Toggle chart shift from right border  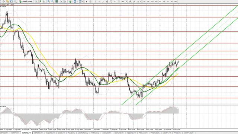tap(65, 1)
